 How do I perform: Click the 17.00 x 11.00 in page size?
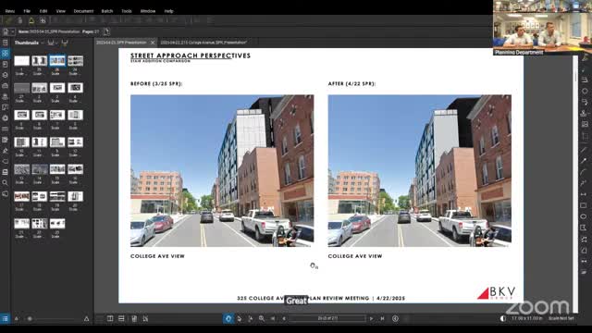coord(527,318)
